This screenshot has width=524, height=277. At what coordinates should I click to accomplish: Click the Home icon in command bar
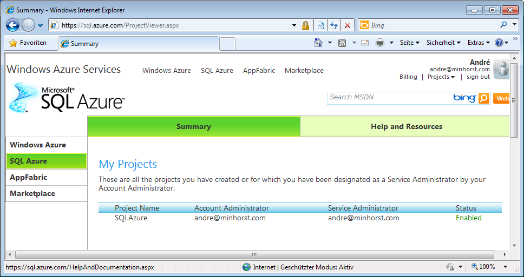click(x=319, y=43)
